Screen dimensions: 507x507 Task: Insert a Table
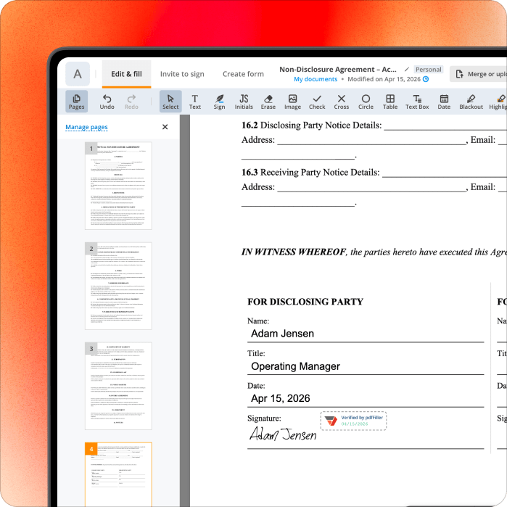point(390,102)
